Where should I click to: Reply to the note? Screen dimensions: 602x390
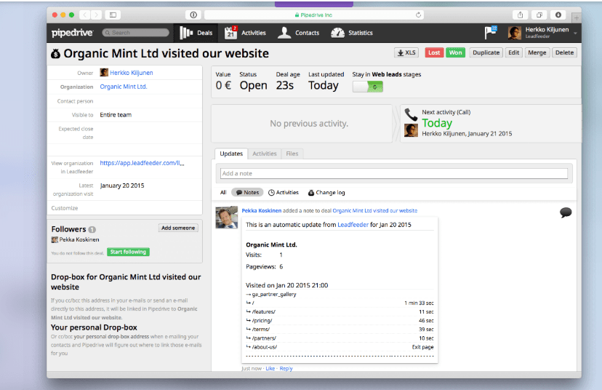pyautogui.click(x=286, y=368)
